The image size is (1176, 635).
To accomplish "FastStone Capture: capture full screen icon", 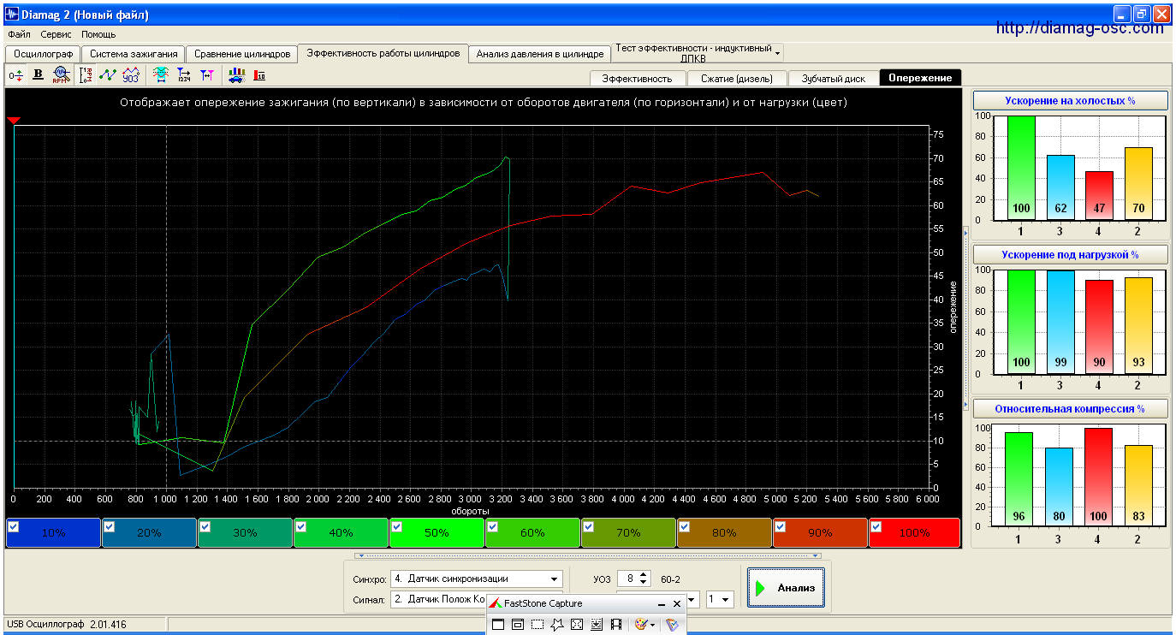I will [x=577, y=624].
